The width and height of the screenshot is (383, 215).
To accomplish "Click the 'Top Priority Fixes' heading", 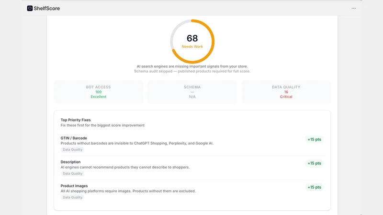I will [76, 120].
